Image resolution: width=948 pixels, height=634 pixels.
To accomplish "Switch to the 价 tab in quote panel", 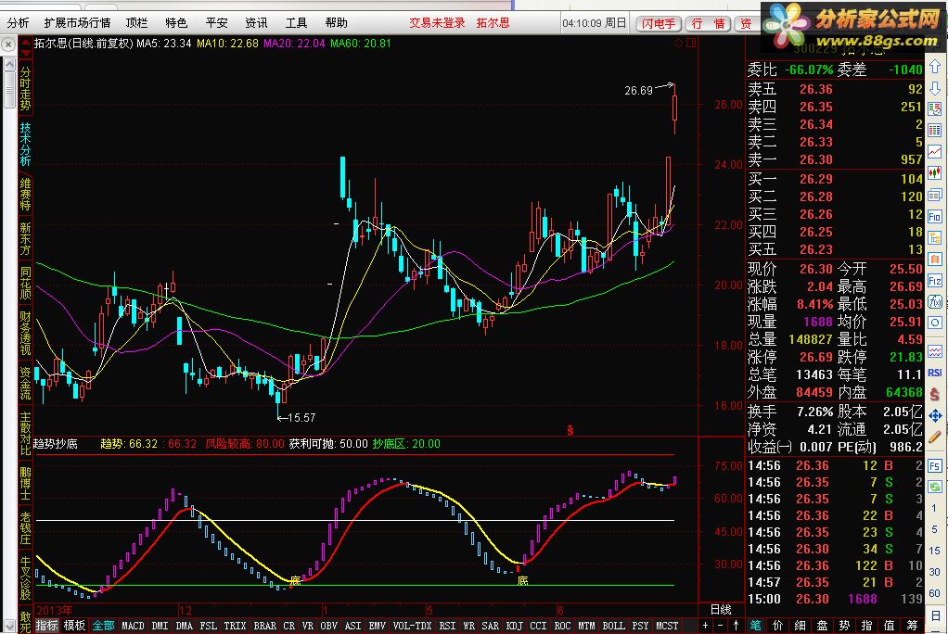I will 777,626.
